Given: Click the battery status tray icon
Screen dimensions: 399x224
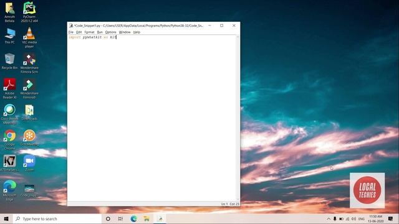Looking at the screenshot, I should (341, 218).
